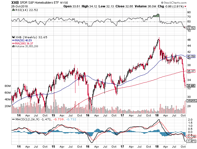Screen dimensions: 197x149
Task: Click the 20M volume axis label
Action: coord(8,106)
